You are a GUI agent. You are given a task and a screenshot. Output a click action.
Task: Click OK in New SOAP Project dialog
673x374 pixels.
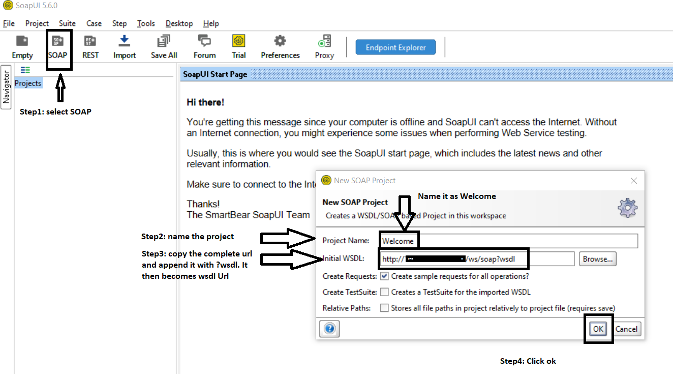[x=598, y=329]
